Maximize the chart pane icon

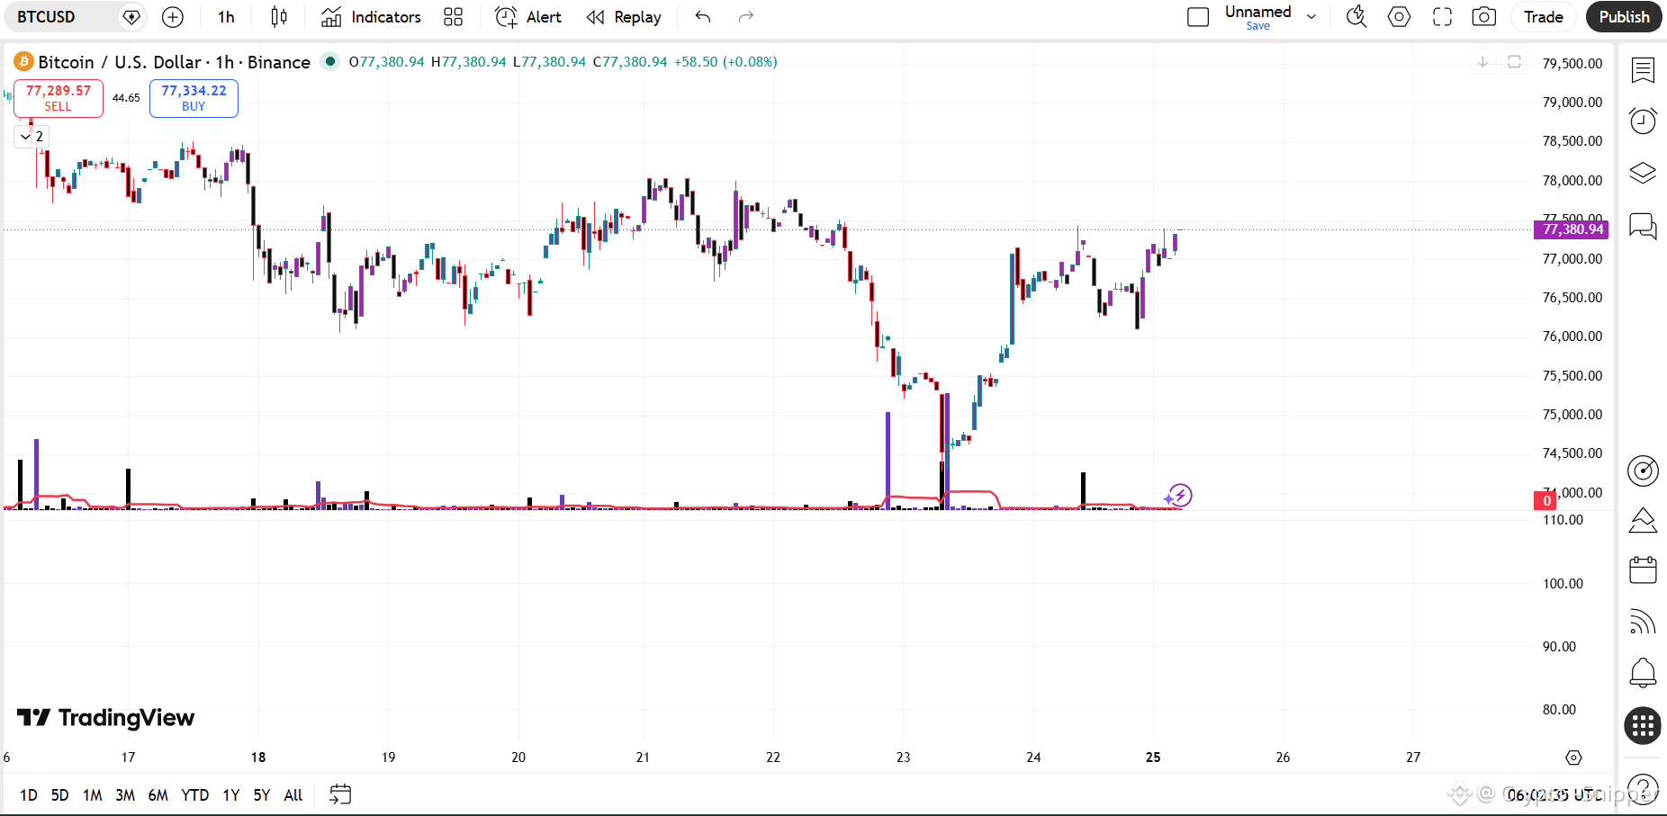pos(1514,61)
